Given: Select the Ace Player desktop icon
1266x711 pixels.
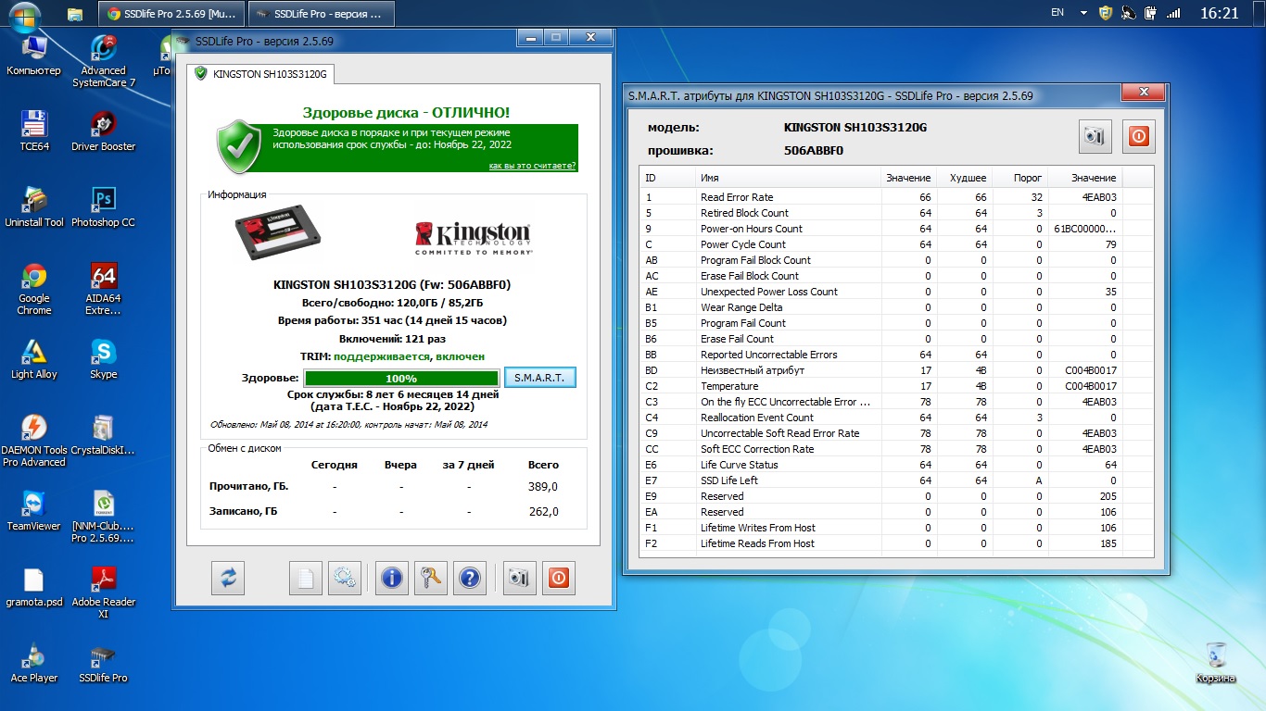Looking at the screenshot, I should pos(34,664).
